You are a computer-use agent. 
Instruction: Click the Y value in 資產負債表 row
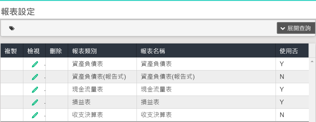coord(282,64)
